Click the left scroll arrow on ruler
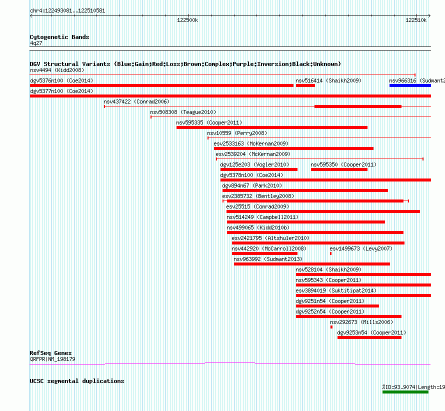 click(31, 16)
